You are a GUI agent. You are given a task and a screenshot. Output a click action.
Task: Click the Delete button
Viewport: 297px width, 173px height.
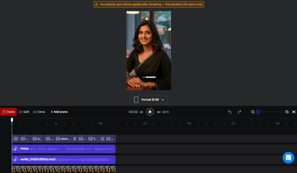[x=8, y=112]
